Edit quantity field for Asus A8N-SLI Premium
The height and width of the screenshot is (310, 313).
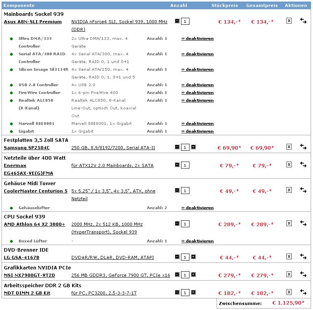click(185, 21)
